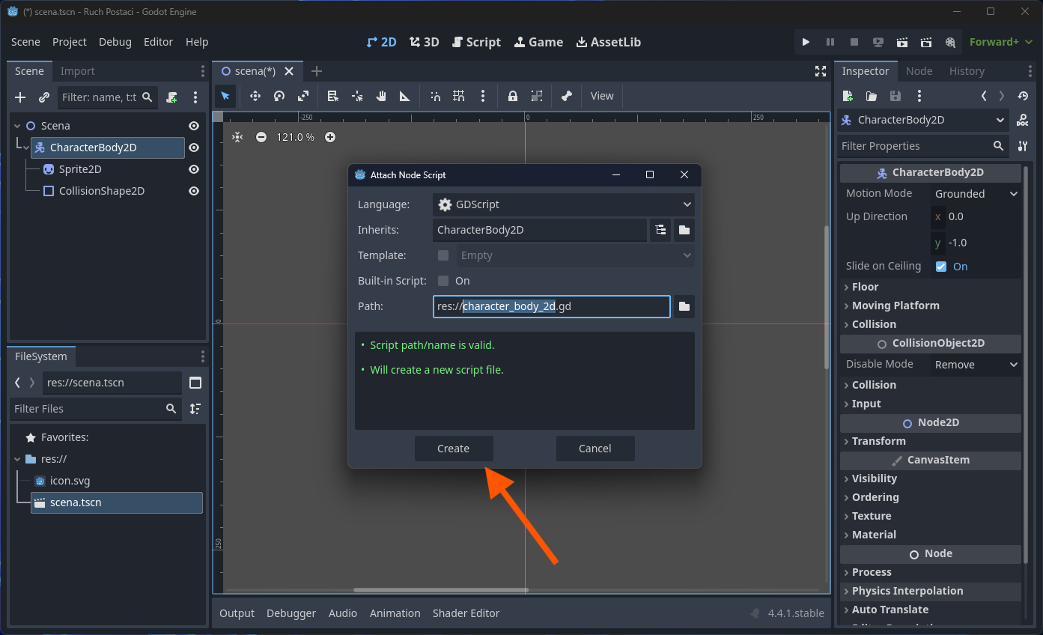Open the Debugger bottom panel
The height and width of the screenshot is (635, 1043).
(x=291, y=613)
